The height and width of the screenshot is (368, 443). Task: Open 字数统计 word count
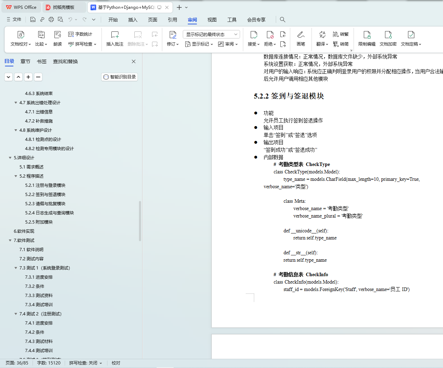coord(80,34)
